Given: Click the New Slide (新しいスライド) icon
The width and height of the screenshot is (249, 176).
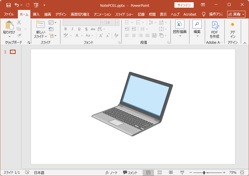Looking at the screenshot, I should 40,25.
